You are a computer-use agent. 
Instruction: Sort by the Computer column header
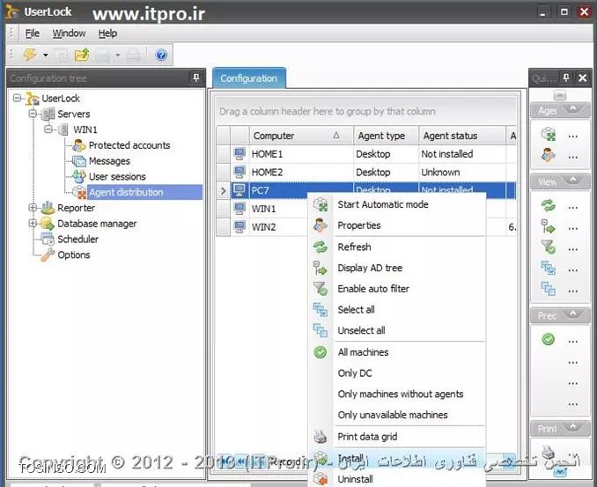(x=301, y=136)
